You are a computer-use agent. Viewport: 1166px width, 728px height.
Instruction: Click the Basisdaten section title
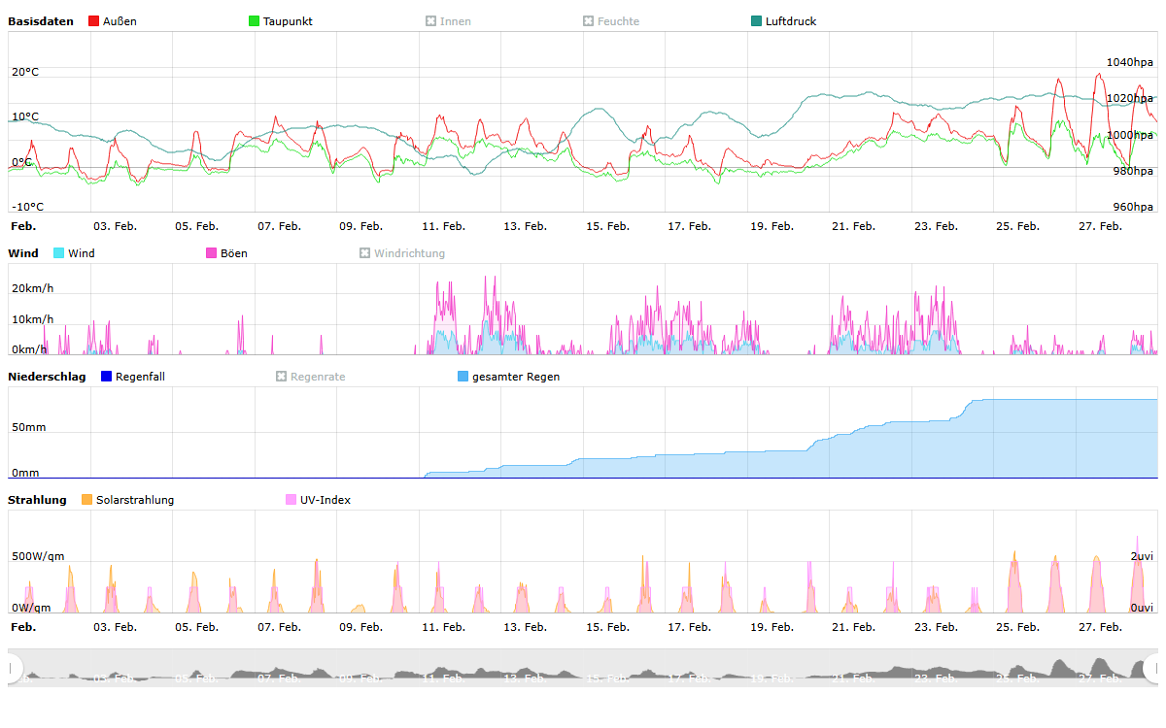click(40, 21)
